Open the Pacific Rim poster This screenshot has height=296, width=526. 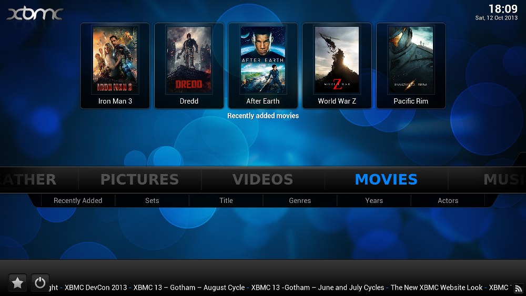pos(411,60)
